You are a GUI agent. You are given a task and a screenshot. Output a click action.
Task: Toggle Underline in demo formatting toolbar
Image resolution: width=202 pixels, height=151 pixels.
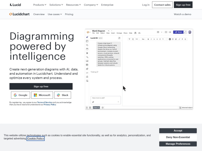pos(154,39)
